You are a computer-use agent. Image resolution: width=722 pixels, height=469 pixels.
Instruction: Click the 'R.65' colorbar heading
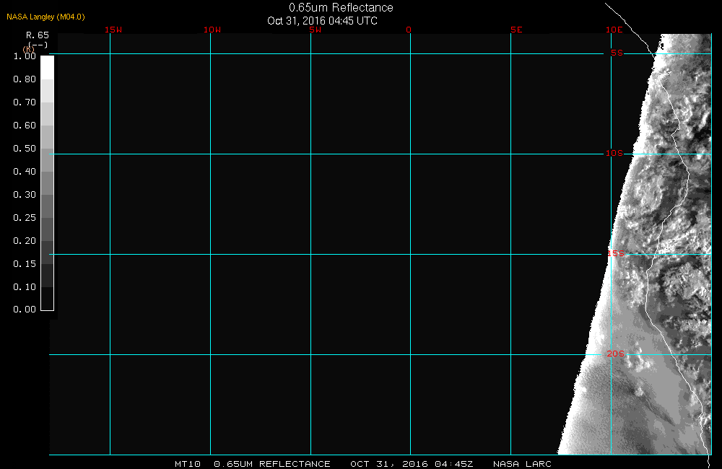(x=38, y=35)
